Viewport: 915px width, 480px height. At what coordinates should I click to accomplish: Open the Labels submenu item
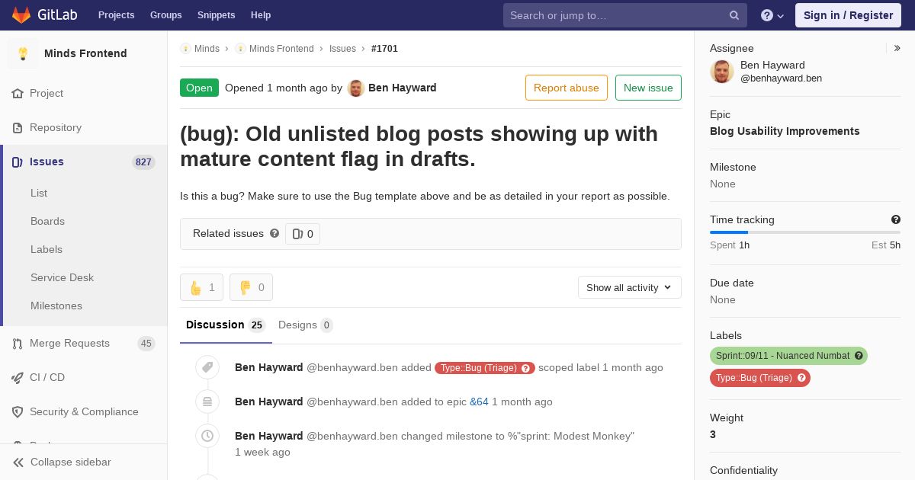pos(47,249)
